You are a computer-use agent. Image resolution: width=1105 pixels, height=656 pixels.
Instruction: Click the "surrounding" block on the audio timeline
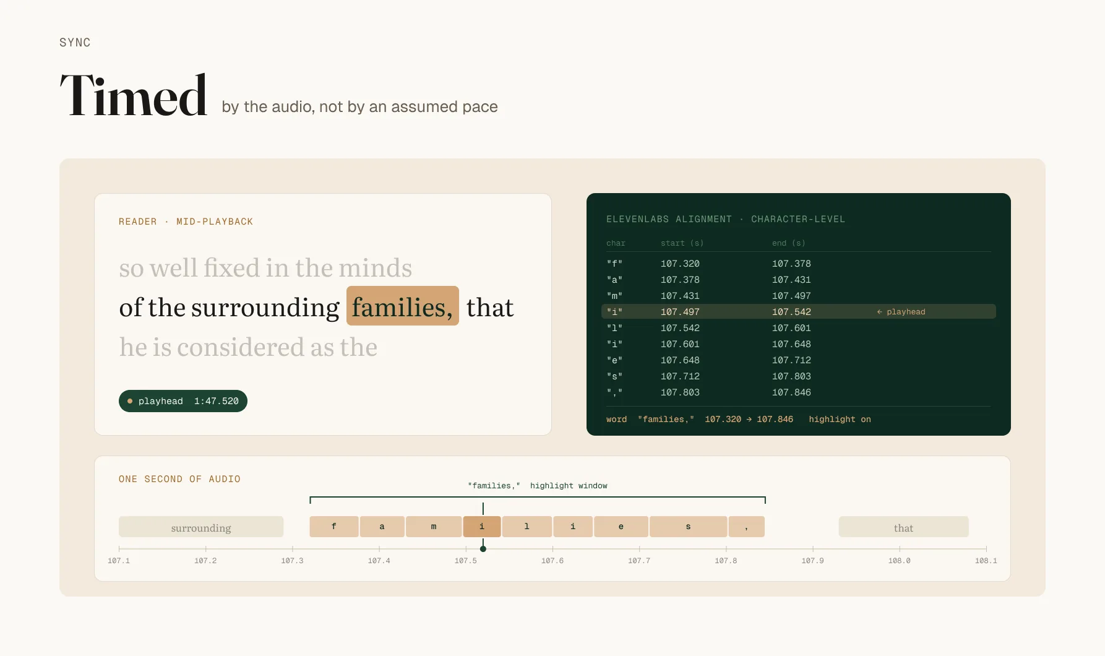point(201,527)
